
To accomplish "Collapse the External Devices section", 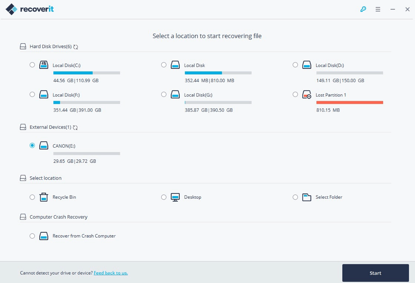I will pyautogui.click(x=23, y=127).
